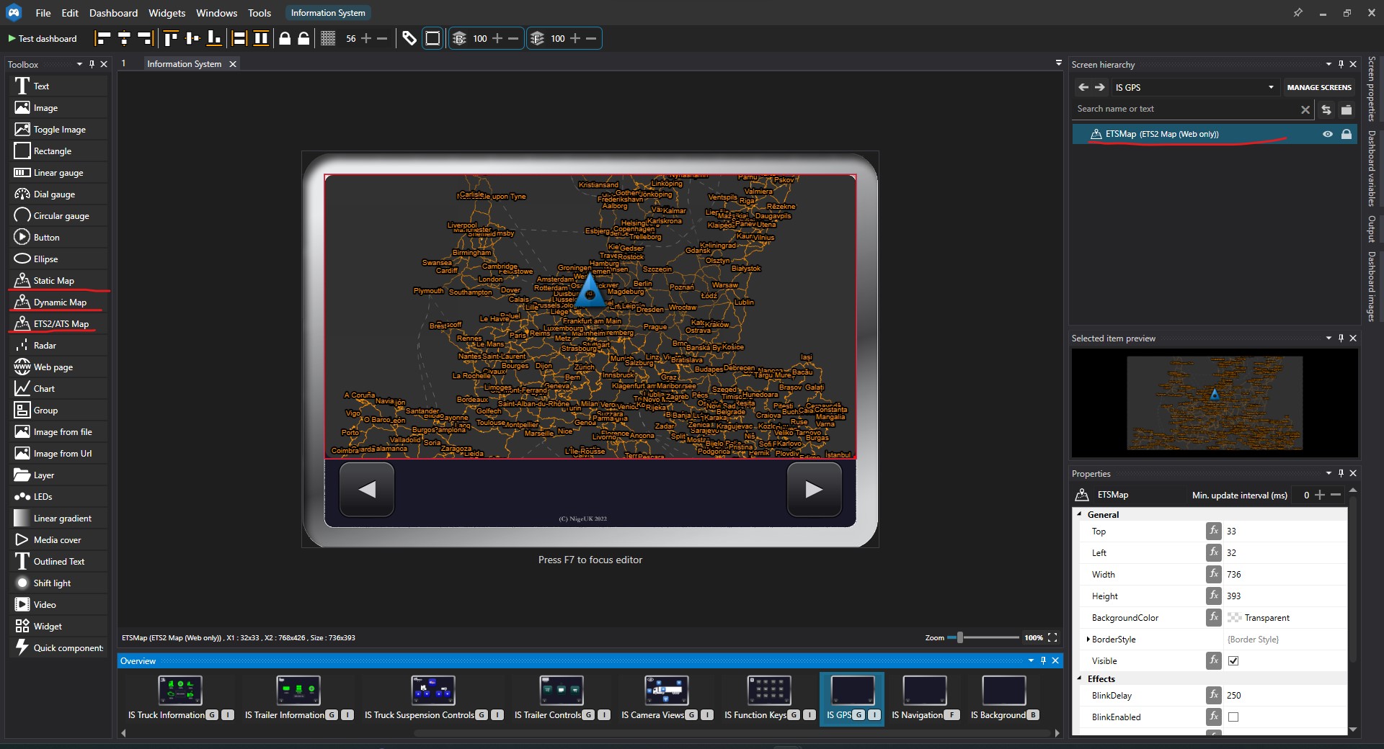The width and height of the screenshot is (1384, 749).
Task: Select the Dial gauge tool
Action: point(59,194)
